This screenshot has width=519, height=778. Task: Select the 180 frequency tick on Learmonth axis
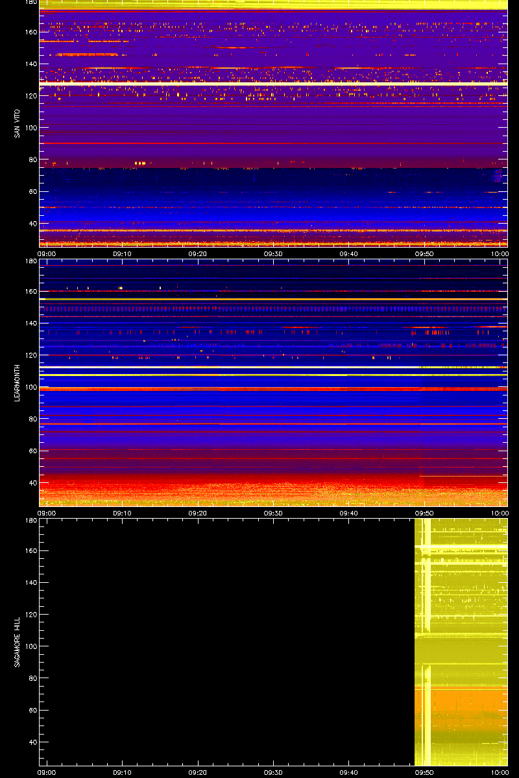click(x=30, y=261)
